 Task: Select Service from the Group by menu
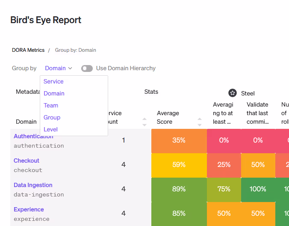point(53,81)
